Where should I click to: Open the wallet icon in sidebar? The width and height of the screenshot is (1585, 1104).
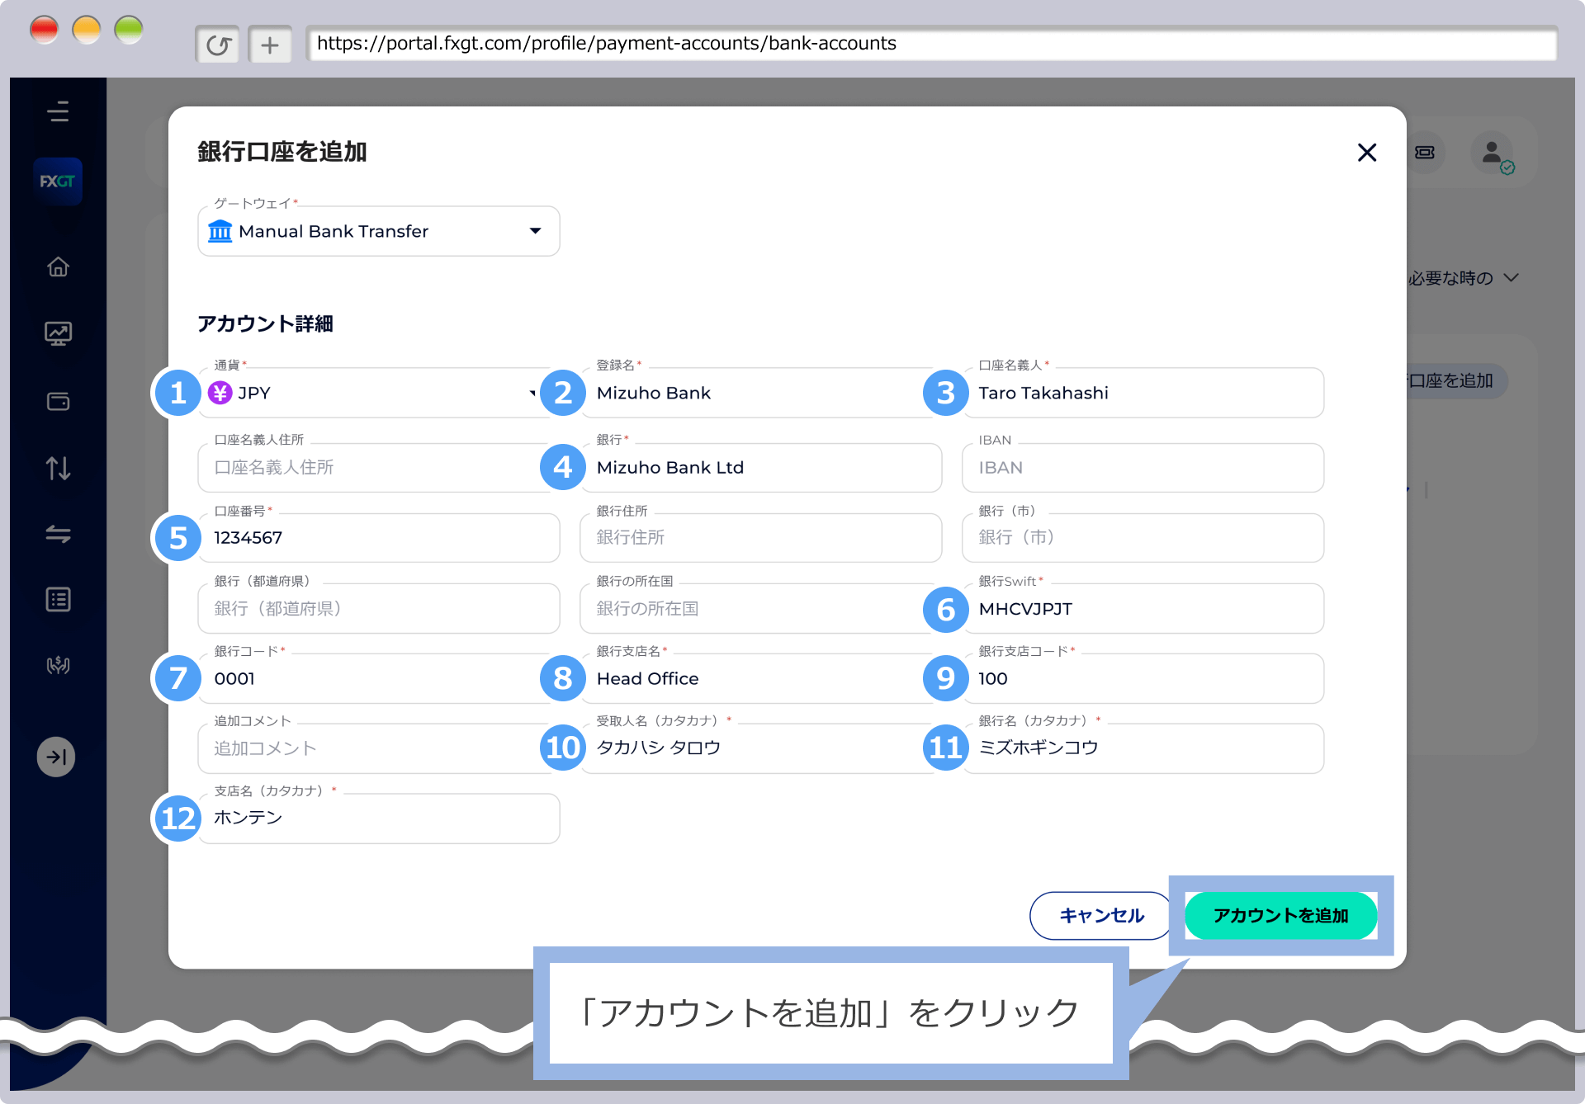58,402
